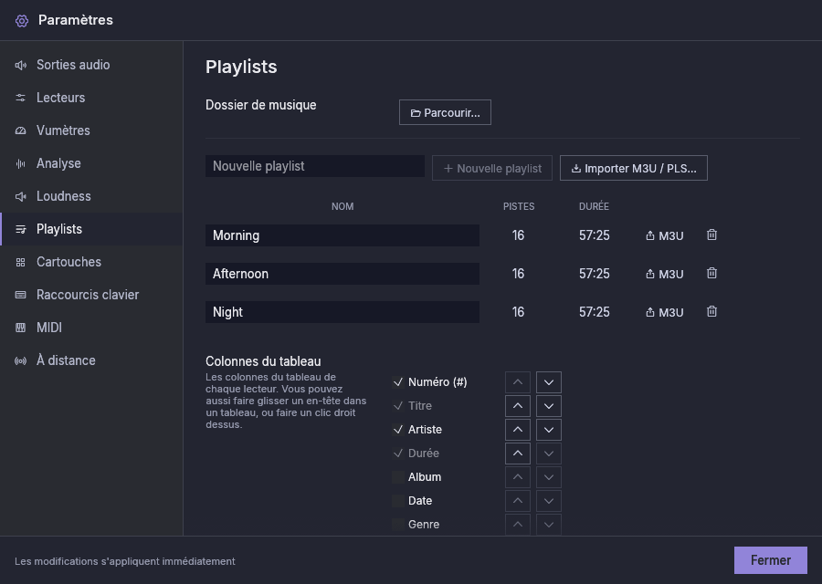This screenshot has width=822, height=584.
Task: Open the MIDI settings section
Action: [91, 328]
